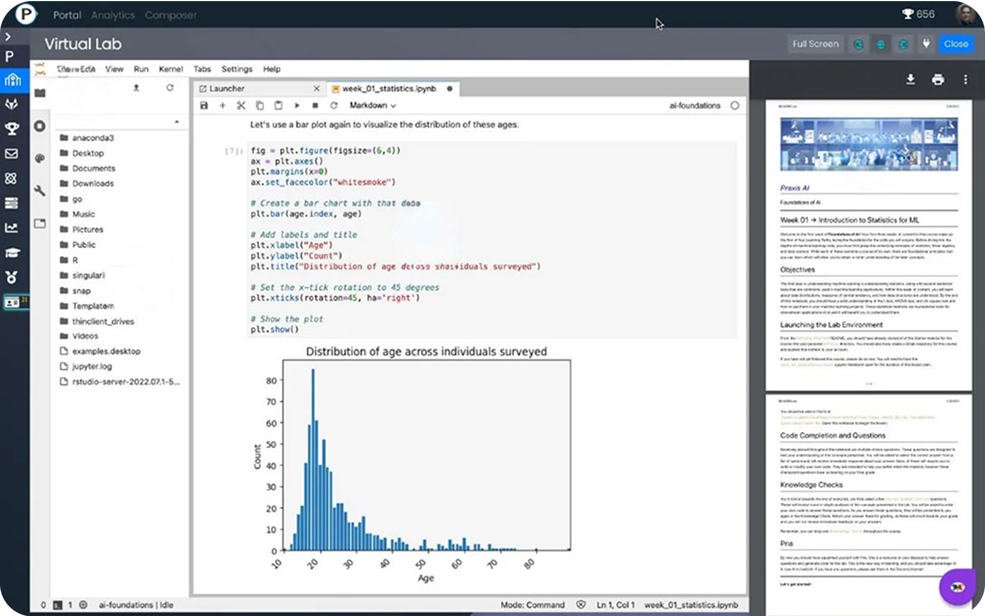This screenshot has height=616, width=985.
Task: Click the kernel status circle indicator
Action: 735,105
